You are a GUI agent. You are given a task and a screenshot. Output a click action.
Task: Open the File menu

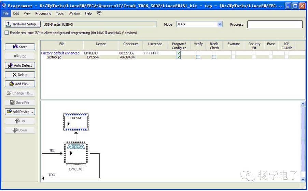[6, 13]
